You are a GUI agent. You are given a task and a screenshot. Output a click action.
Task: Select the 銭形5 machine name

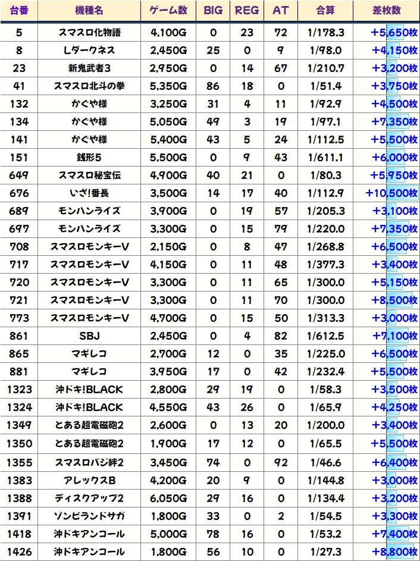89,158
